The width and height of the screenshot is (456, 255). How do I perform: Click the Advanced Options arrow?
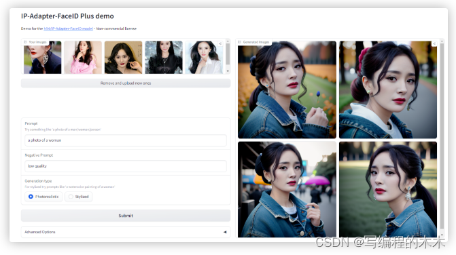pos(225,232)
